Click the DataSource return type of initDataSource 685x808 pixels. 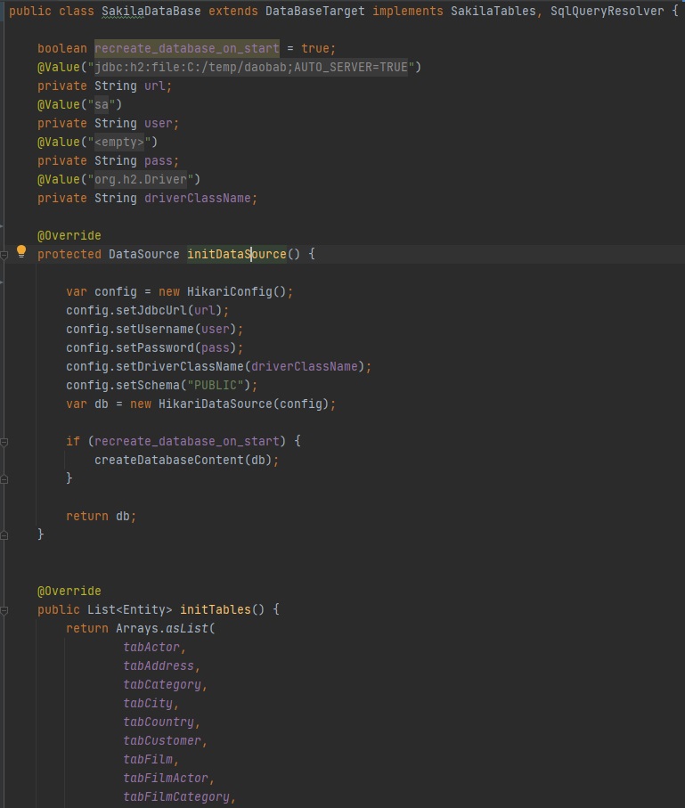tap(143, 254)
